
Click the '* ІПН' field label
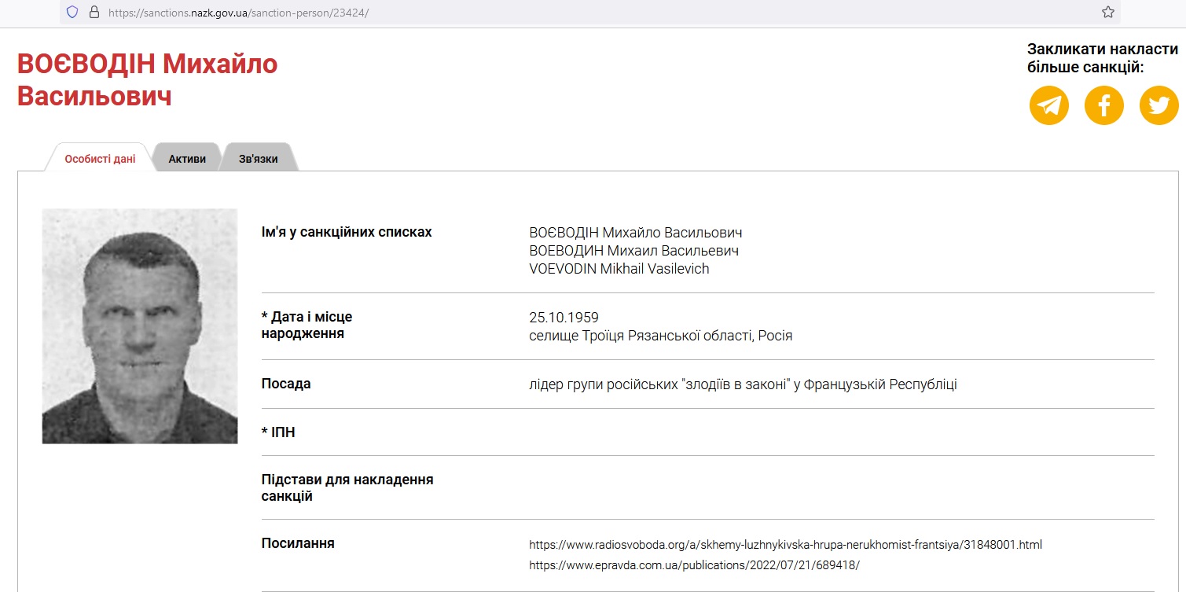(278, 432)
